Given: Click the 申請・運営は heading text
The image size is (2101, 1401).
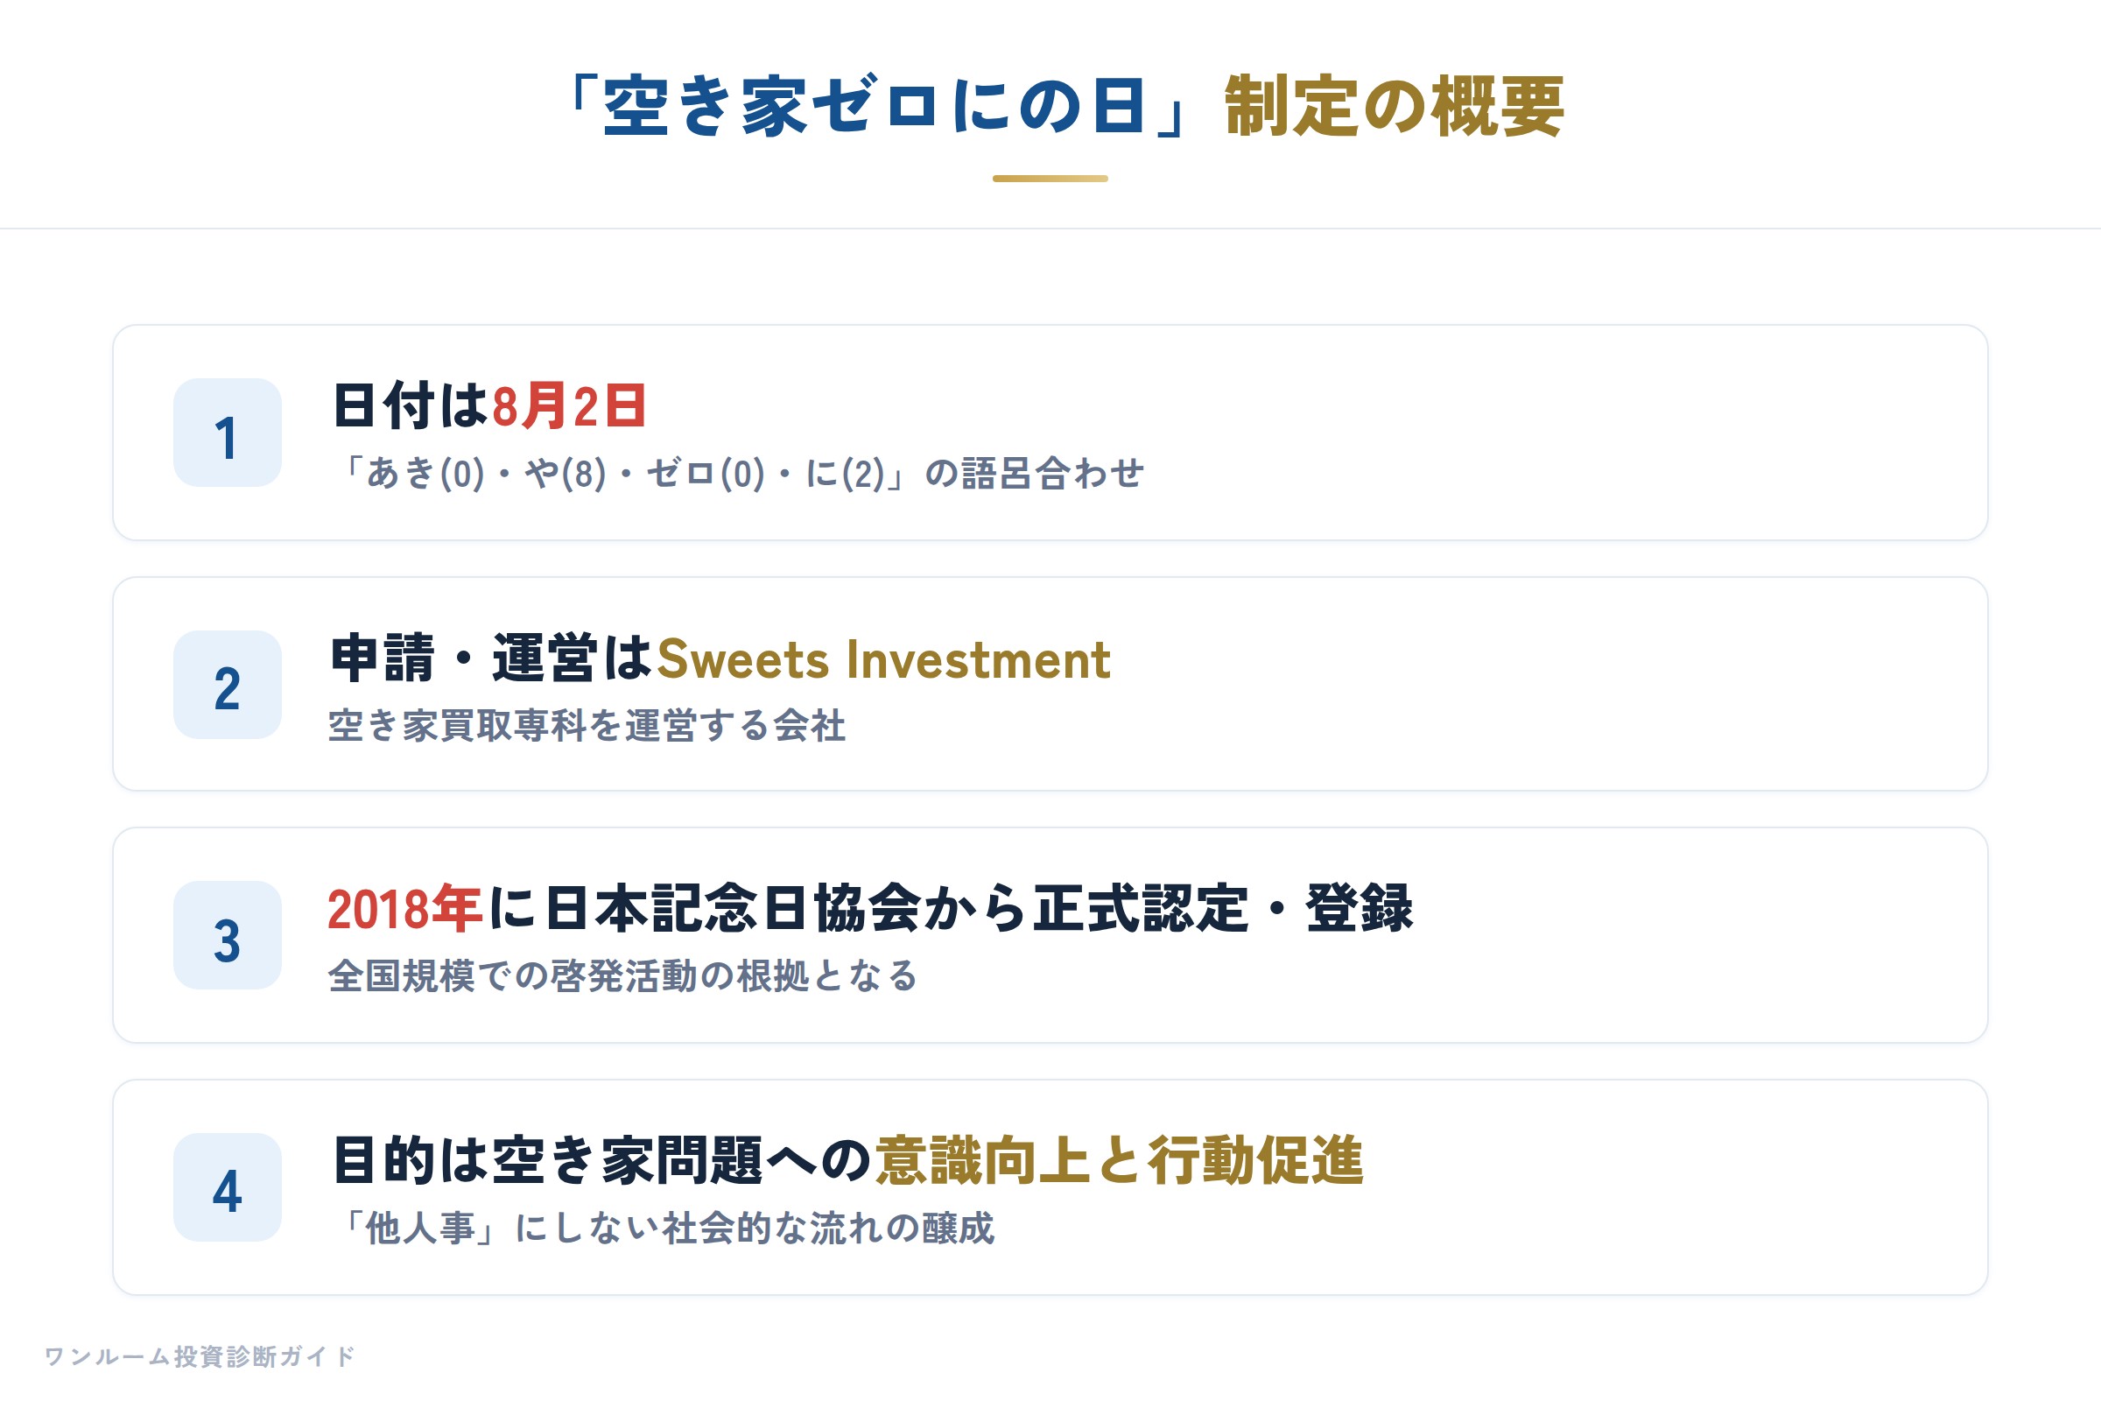Looking at the screenshot, I should (492, 660).
